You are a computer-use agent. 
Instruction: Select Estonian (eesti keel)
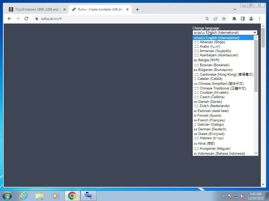point(223,111)
